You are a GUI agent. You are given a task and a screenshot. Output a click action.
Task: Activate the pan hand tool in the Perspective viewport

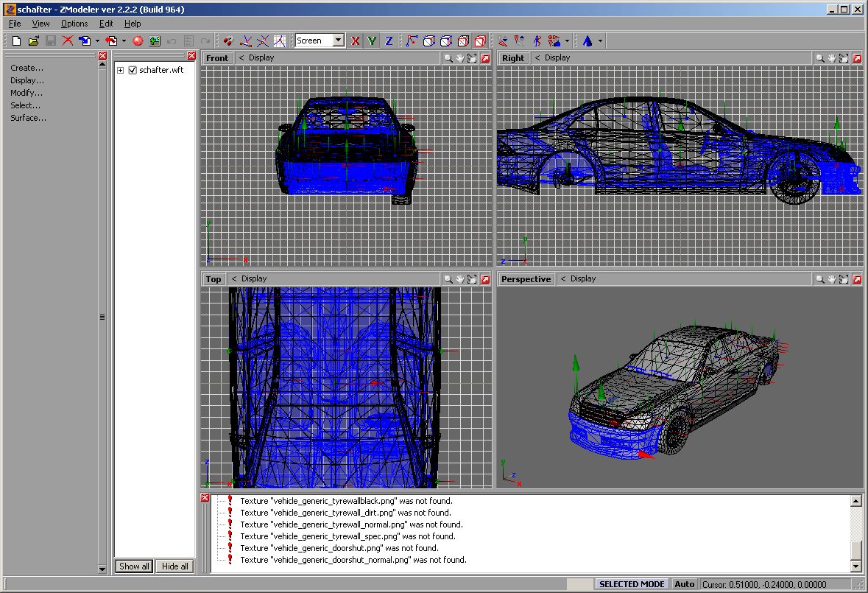pyautogui.click(x=830, y=278)
